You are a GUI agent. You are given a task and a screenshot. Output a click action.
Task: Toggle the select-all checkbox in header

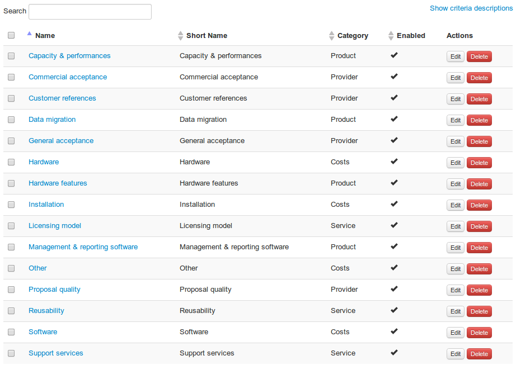pos(11,36)
